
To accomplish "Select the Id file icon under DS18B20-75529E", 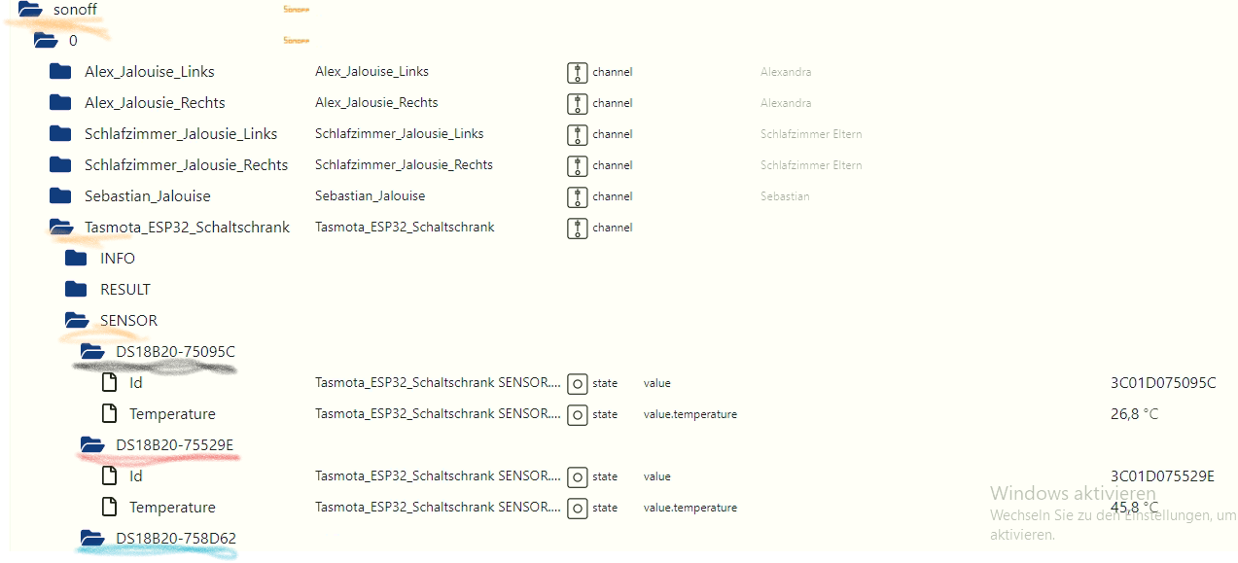I will (x=110, y=476).
